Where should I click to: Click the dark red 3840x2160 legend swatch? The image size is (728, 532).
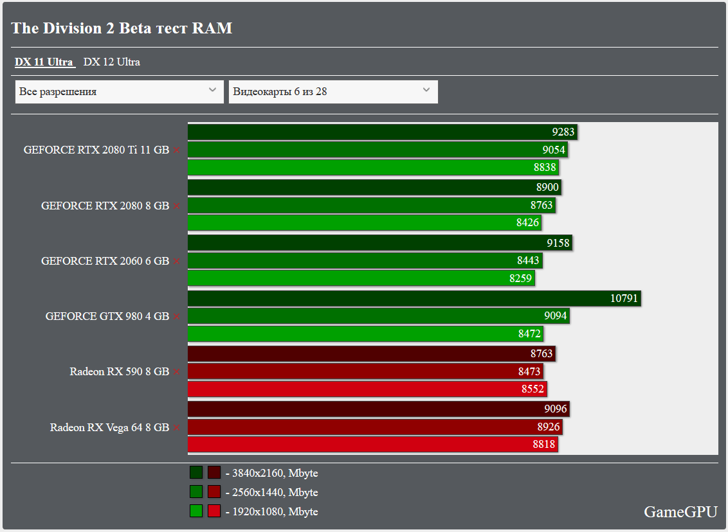(x=214, y=473)
